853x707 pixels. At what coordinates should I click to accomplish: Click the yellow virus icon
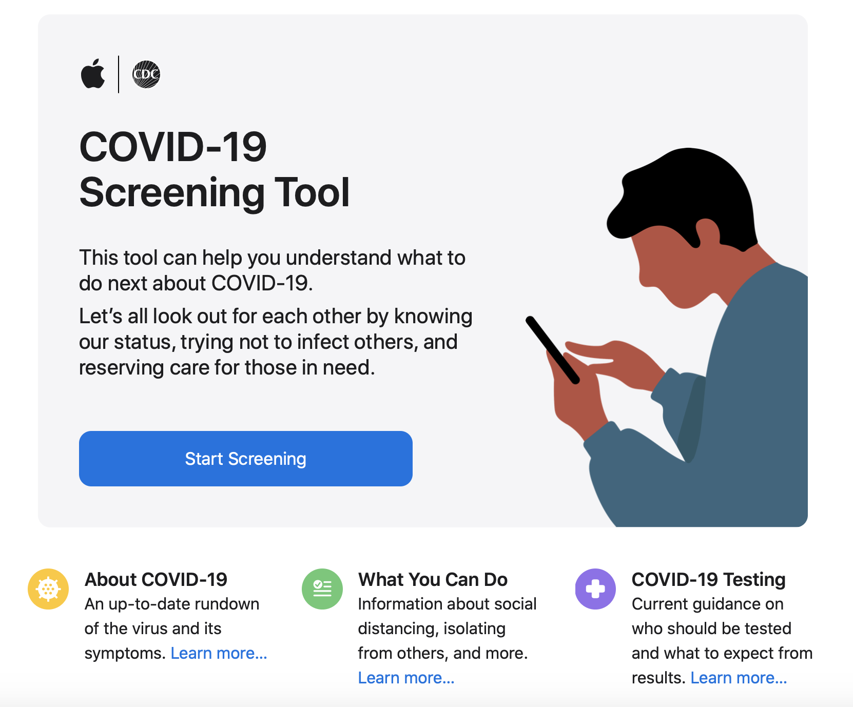pos(48,589)
